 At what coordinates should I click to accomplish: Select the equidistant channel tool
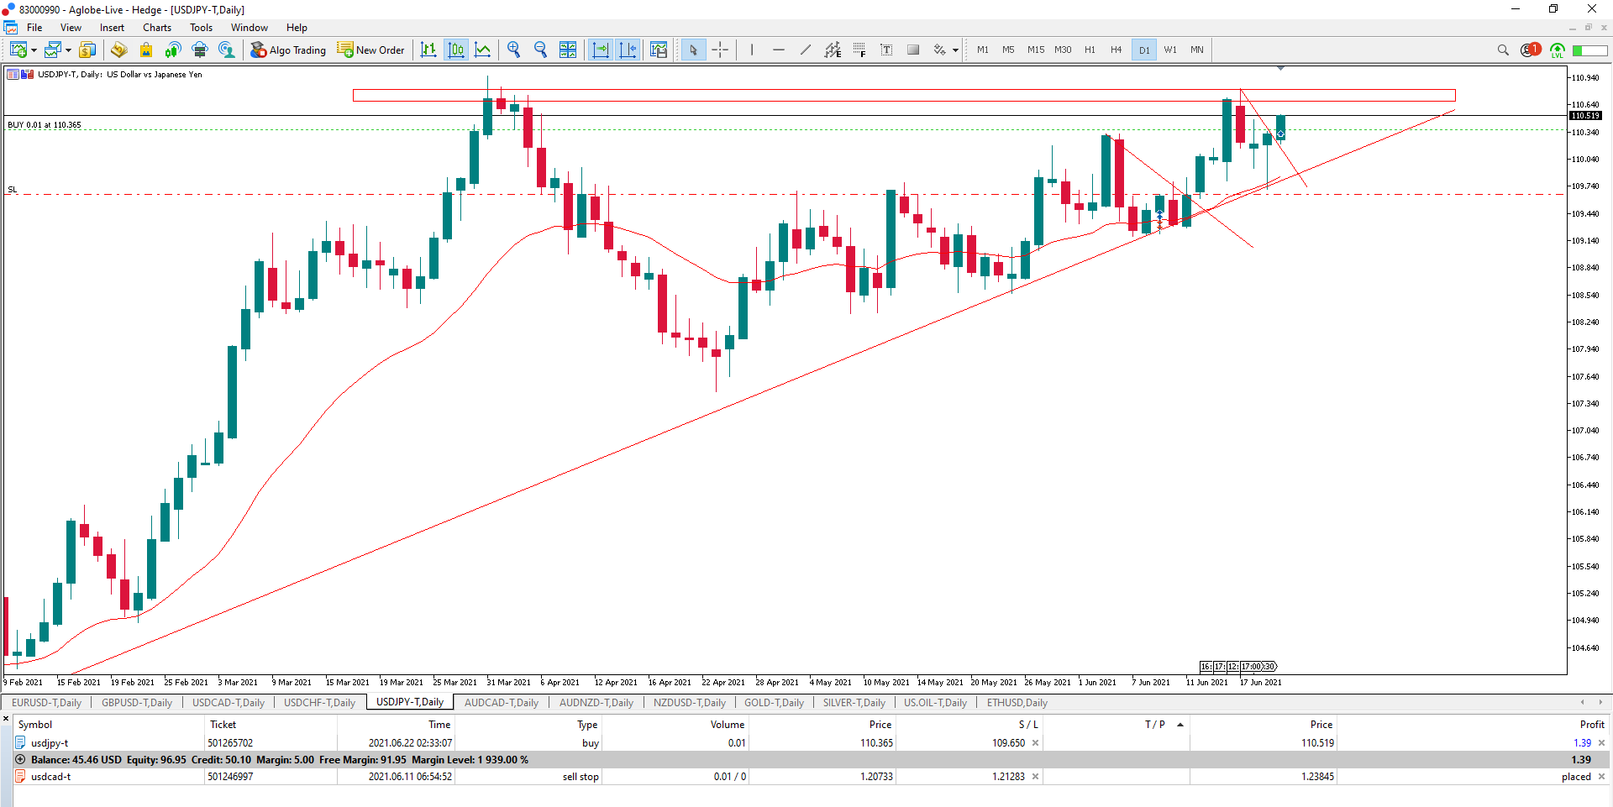pos(833,50)
